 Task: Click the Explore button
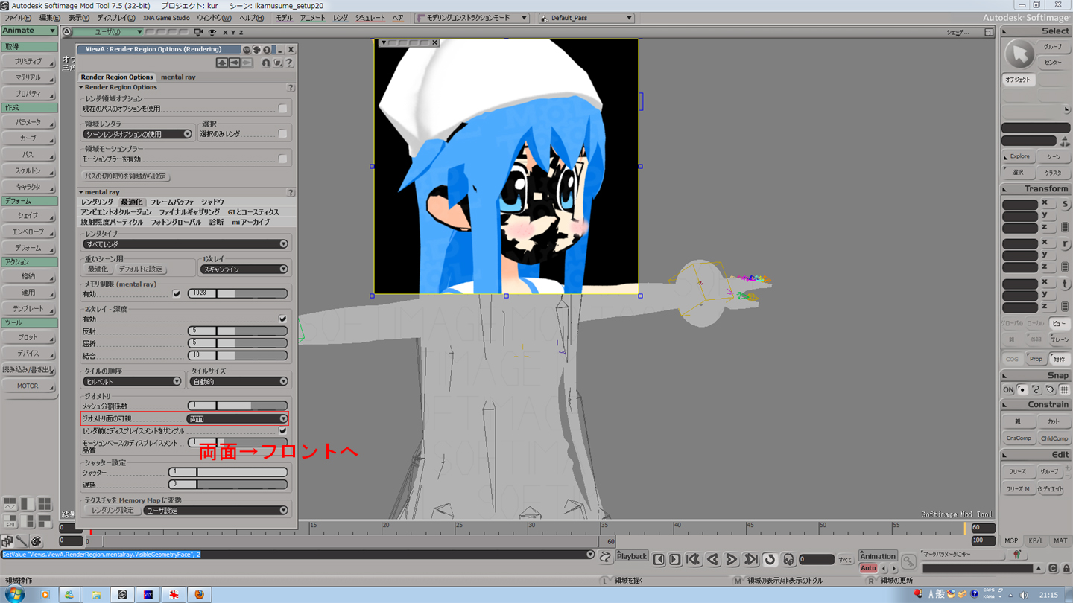pyautogui.click(x=1020, y=156)
